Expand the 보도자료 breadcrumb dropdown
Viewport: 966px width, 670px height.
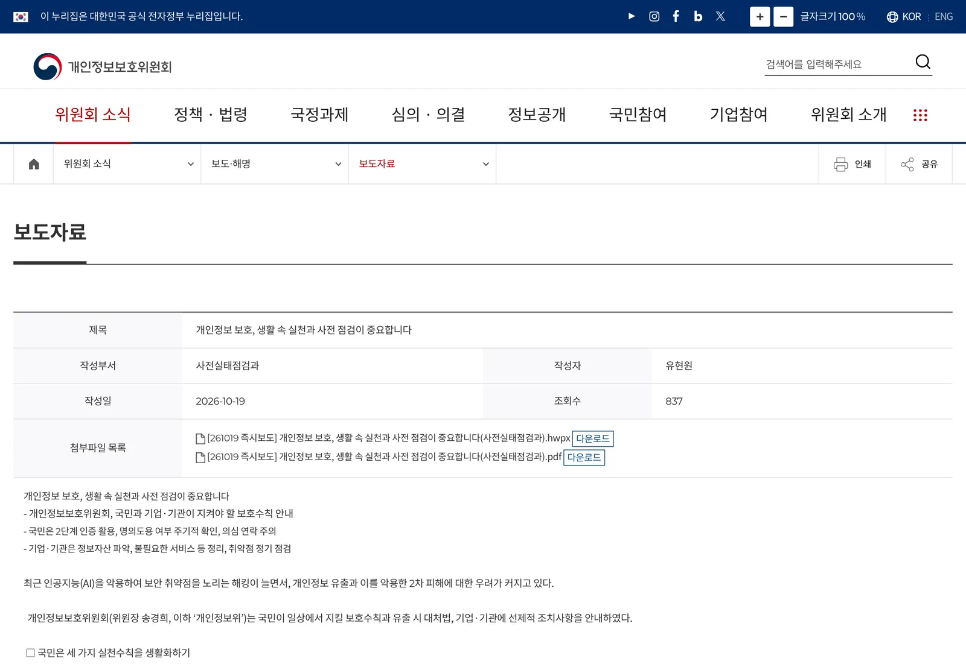422,164
